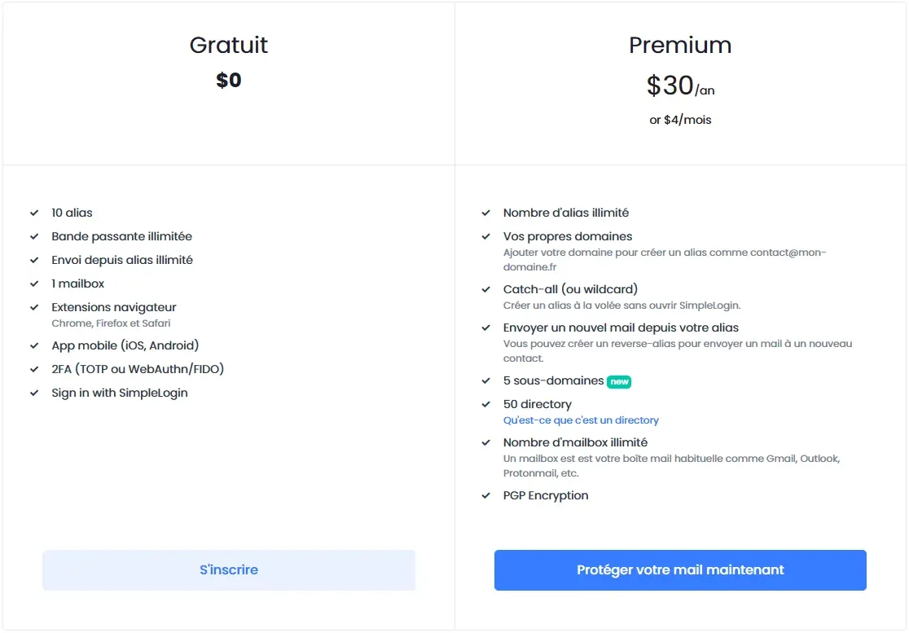Click the Premium plan heading

680,45
